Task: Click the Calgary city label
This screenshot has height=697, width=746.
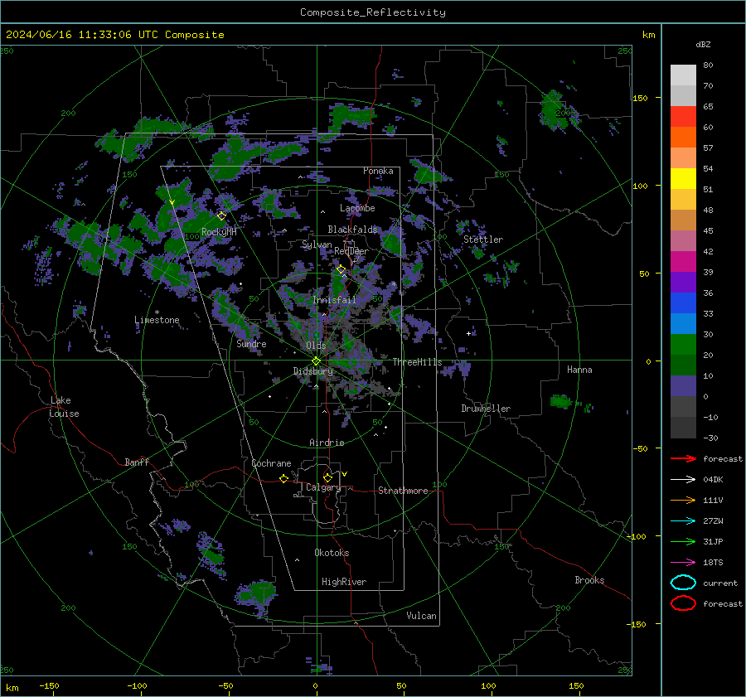Action: (323, 487)
